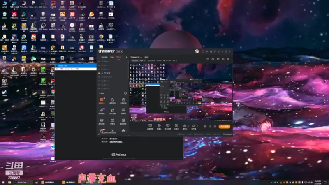The height and width of the screenshot is (185, 329).
Task: Open the video link-mic tool icon
Action: [x=102, y=111]
